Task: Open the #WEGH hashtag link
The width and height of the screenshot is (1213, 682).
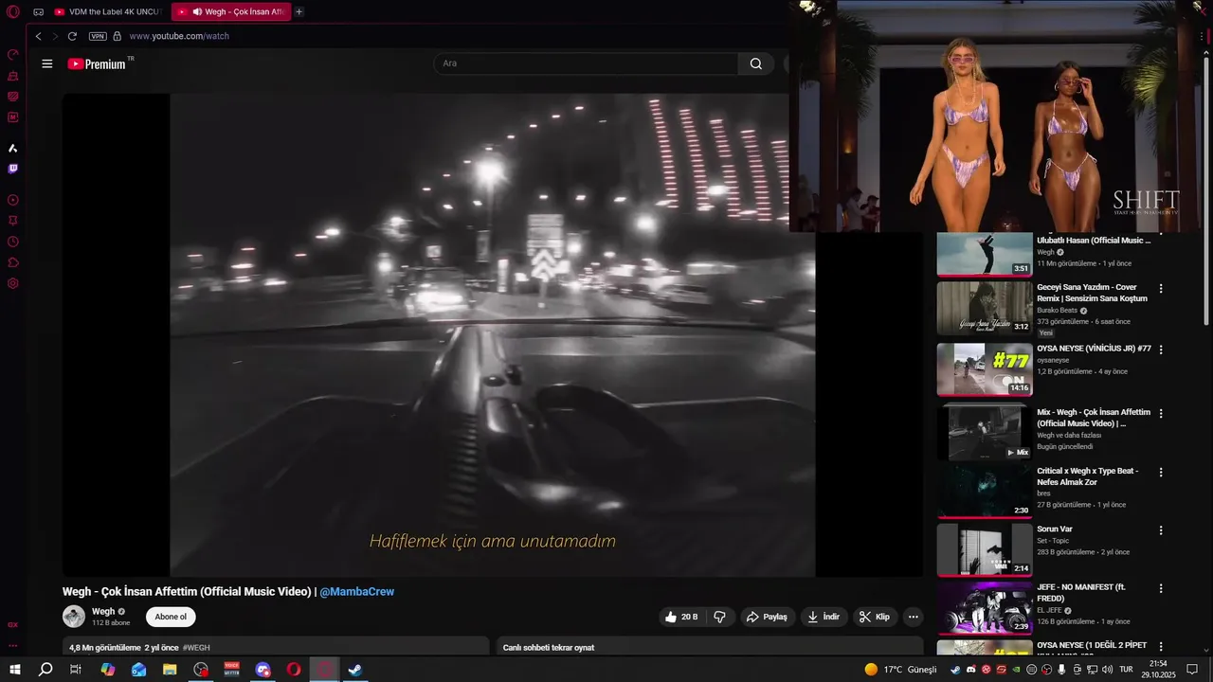Action: pyautogui.click(x=196, y=648)
